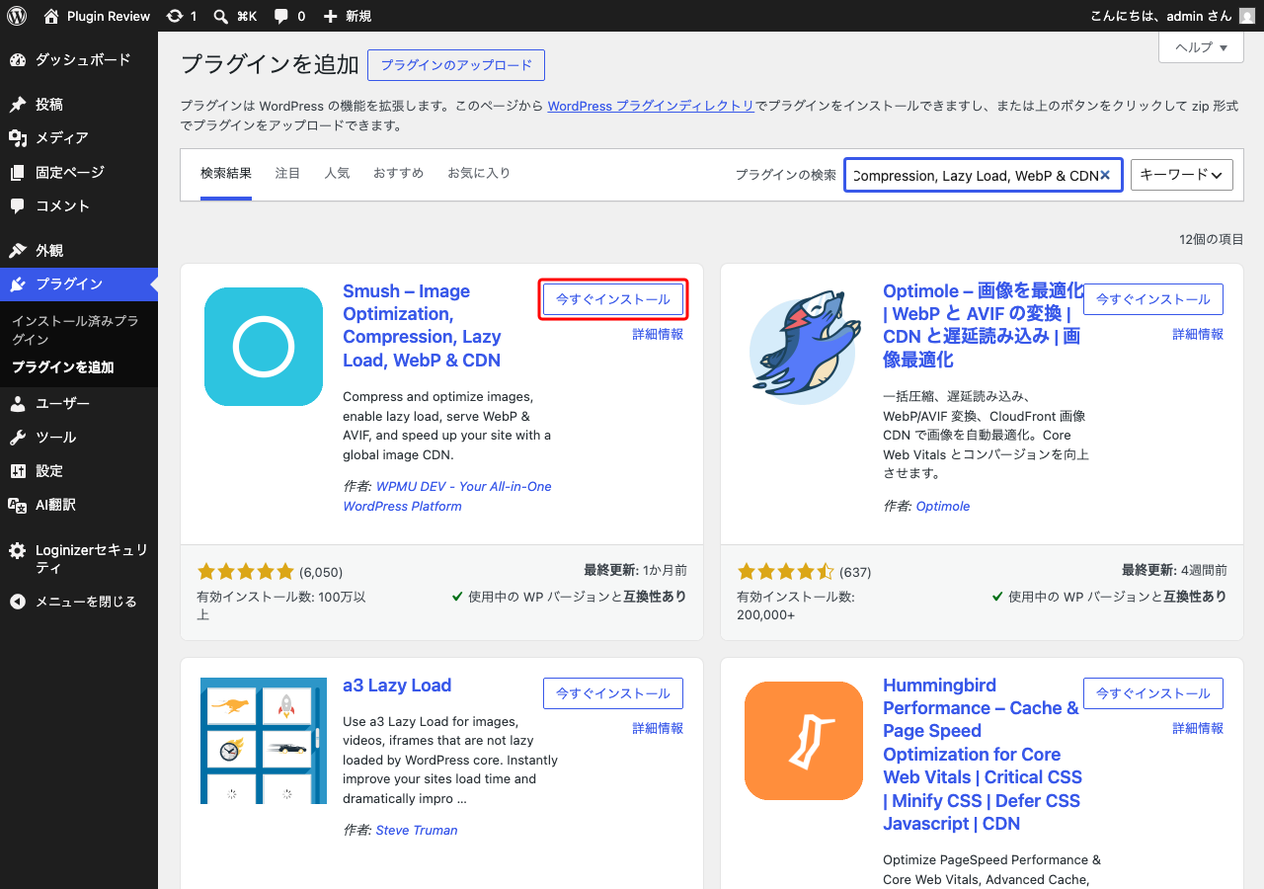Image resolution: width=1264 pixels, height=889 pixels.
Task: Open the Optimole author link
Action: click(943, 506)
